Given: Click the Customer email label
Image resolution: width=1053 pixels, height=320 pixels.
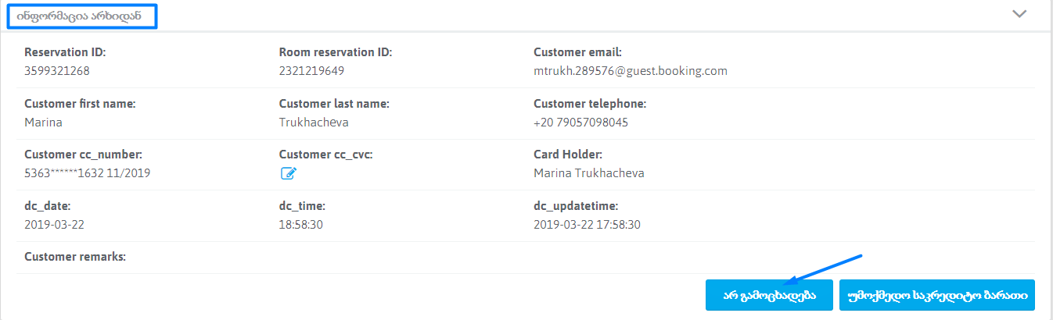Looking at the screenshot, I should pos(577,52).
